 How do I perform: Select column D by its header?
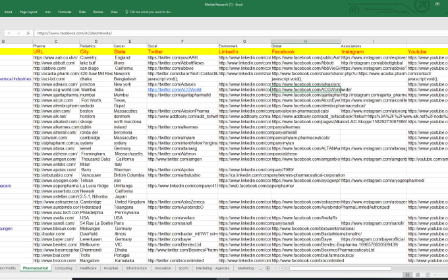point(96,42)
